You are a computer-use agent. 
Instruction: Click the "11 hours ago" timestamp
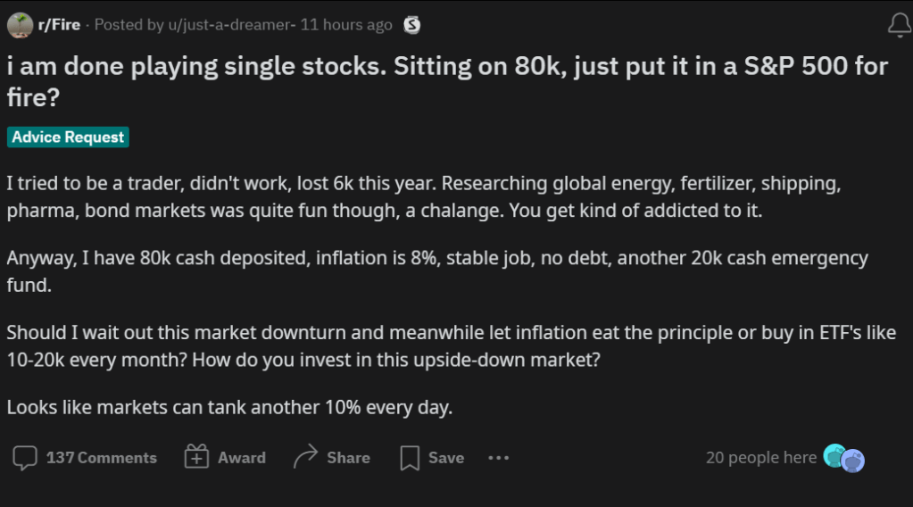click(346, 25)
